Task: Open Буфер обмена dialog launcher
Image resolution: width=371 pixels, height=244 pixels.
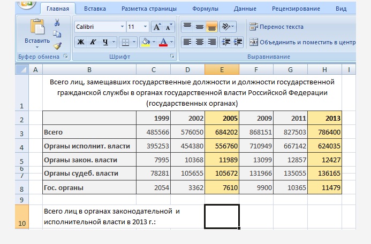Action: coord(65,56)
